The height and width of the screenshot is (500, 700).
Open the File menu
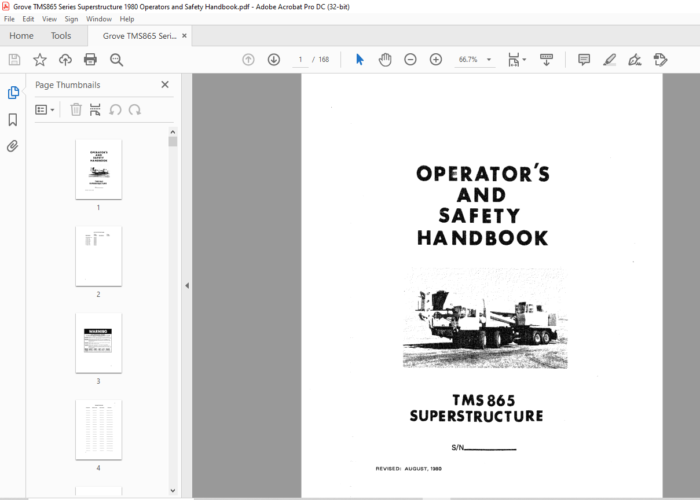pos(9,19)
